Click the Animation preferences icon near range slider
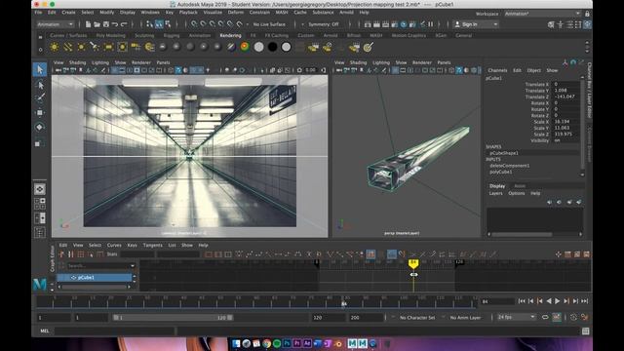This screenshot has height=351, width=624. [x=585, y=317]
